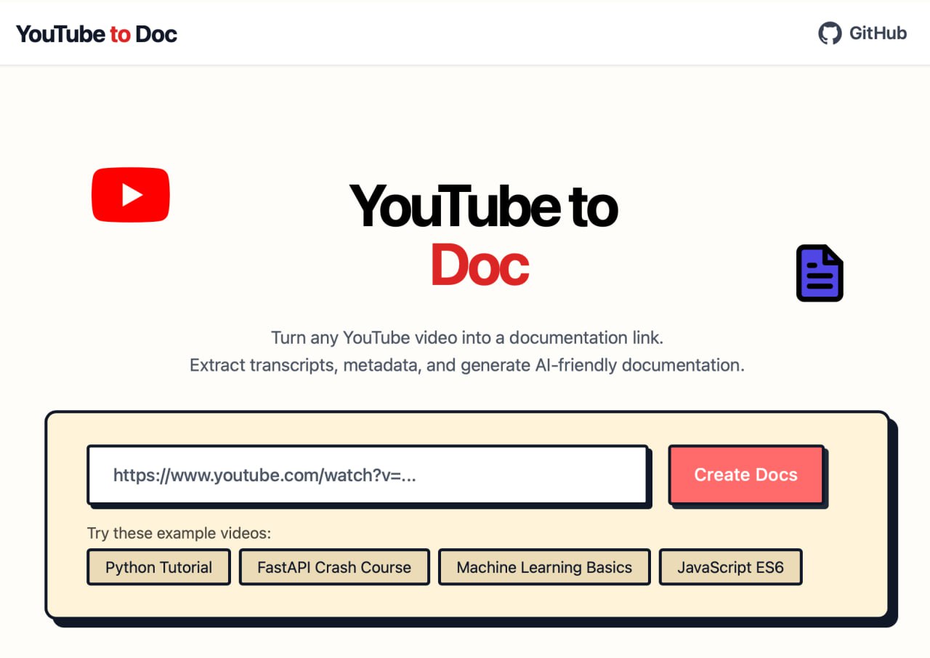Click the red 'to' in header logo
This screenshot has width=930, height=658.
tap(119, 34)
